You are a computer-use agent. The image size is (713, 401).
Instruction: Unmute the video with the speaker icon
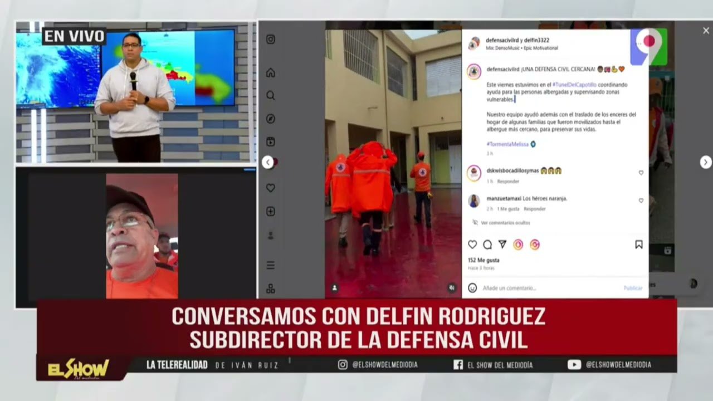coord(452,288)
